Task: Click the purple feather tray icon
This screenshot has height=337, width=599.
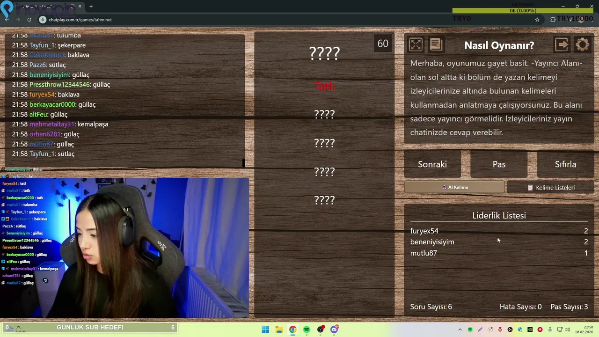Action: (x=480, y=330)
